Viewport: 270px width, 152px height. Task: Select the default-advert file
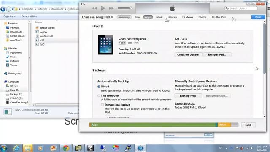pos(45,28)
